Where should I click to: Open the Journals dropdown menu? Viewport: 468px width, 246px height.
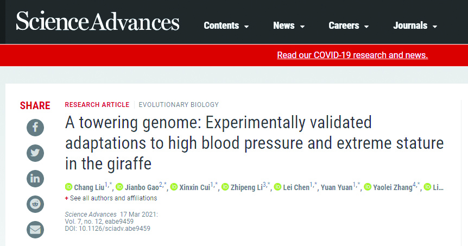click(415, 26)
